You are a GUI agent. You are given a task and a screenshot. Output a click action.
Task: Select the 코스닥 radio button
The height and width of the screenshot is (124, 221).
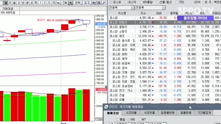pos(126,2)
